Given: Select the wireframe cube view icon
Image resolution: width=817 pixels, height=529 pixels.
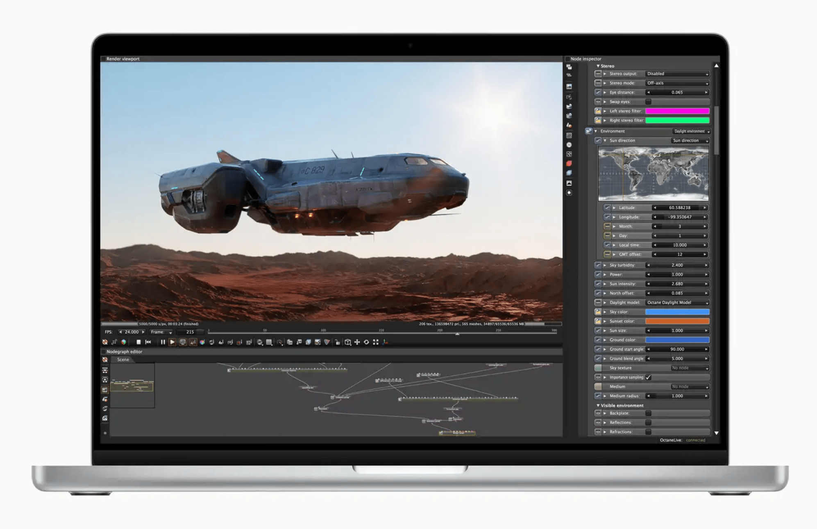Looking at the screenshot, I should tap(347, 342).
